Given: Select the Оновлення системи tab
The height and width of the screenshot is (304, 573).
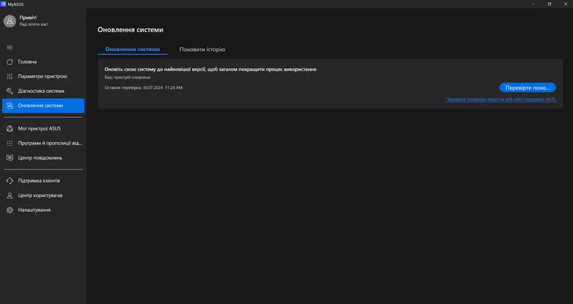Looking at the screenshot, I should 133,50.
